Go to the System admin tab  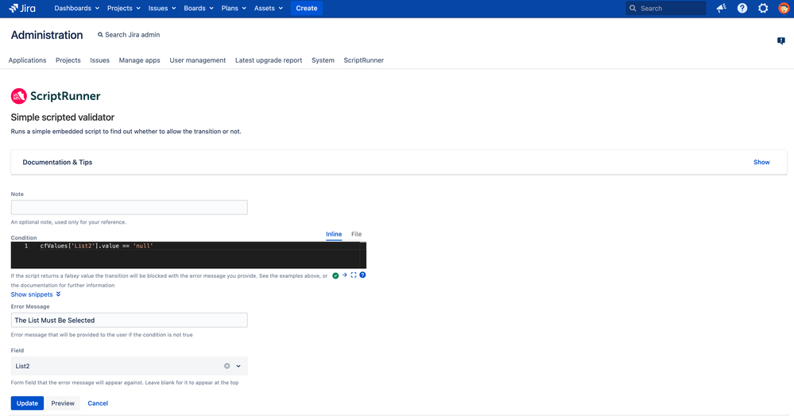[323, 60]
